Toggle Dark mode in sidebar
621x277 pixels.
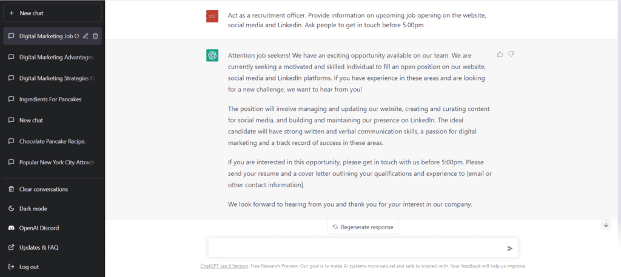[x=52, y=209]
